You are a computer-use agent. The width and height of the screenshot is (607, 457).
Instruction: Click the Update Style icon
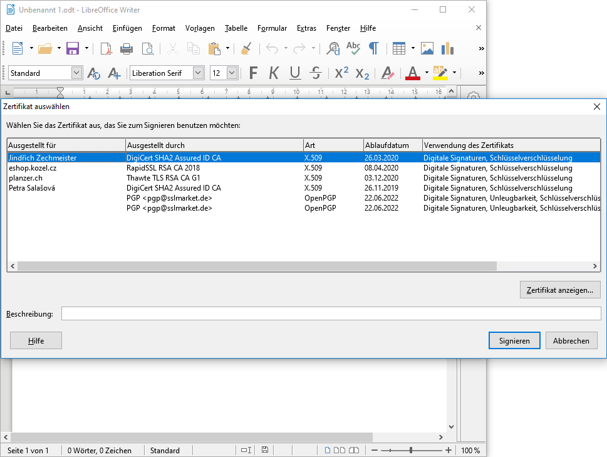pyautogui.click(x=94, y=73)
